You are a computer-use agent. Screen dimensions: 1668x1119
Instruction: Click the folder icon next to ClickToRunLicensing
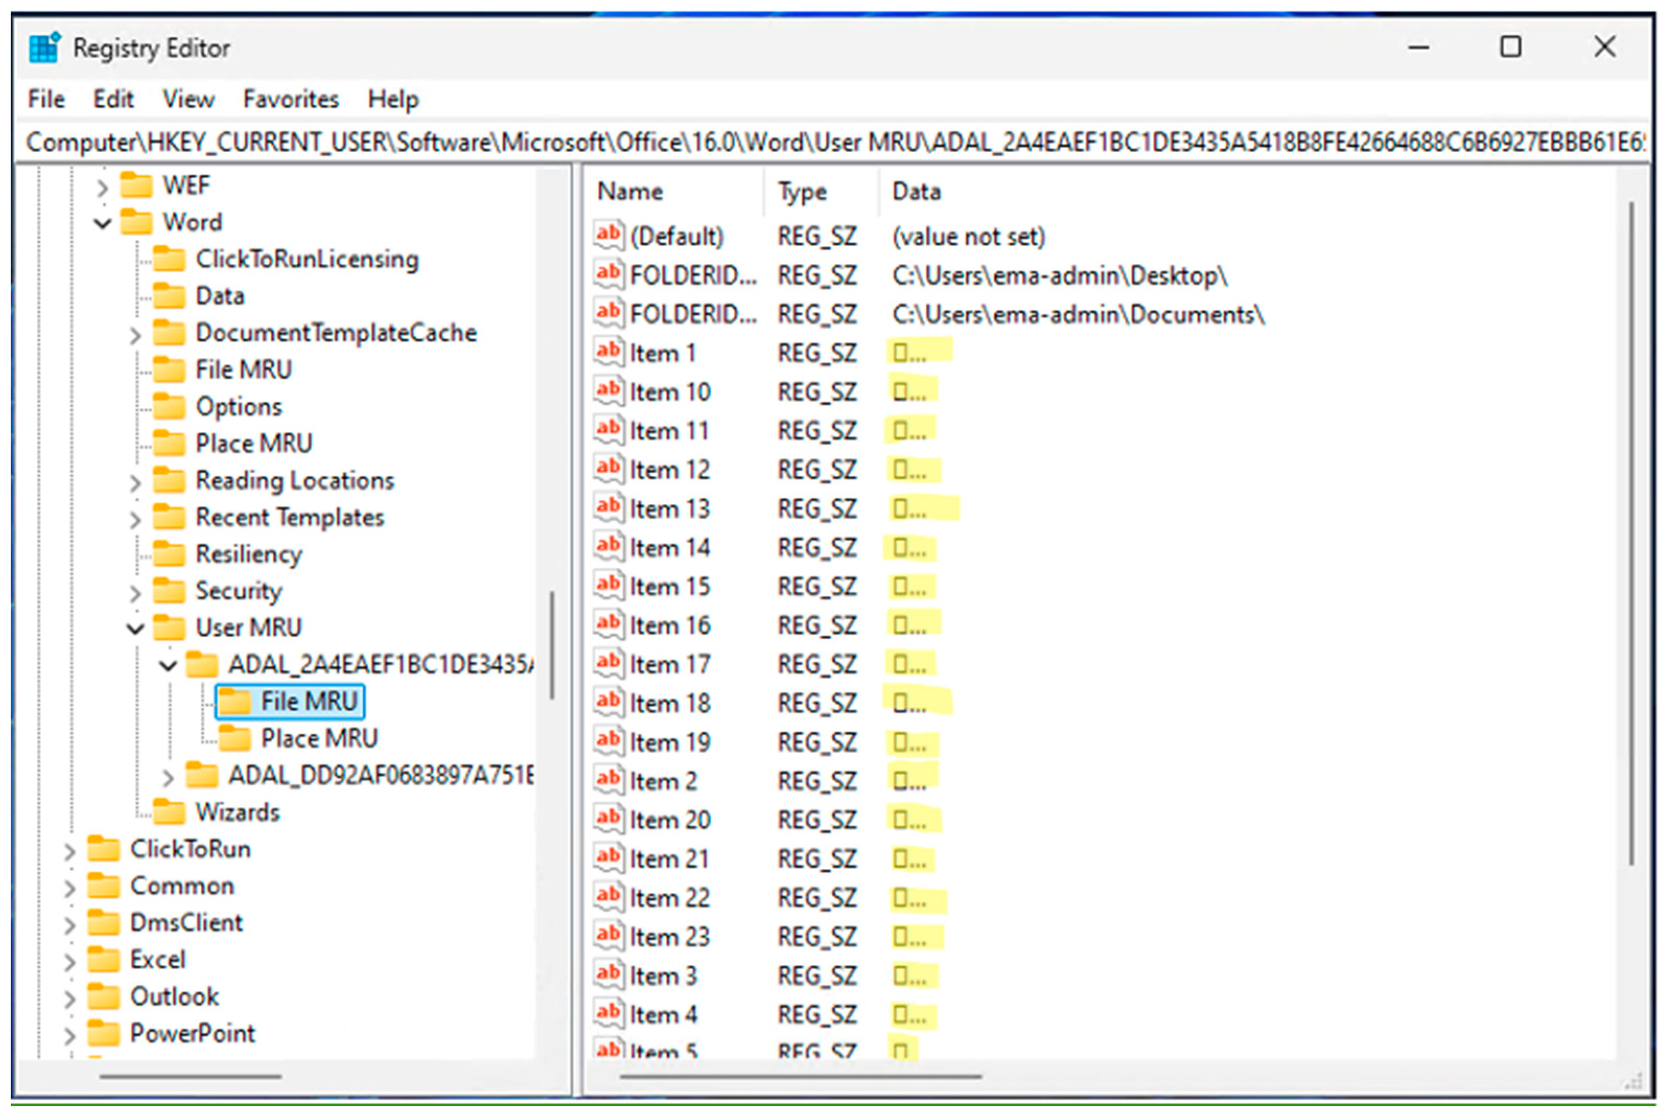[169, 260]
